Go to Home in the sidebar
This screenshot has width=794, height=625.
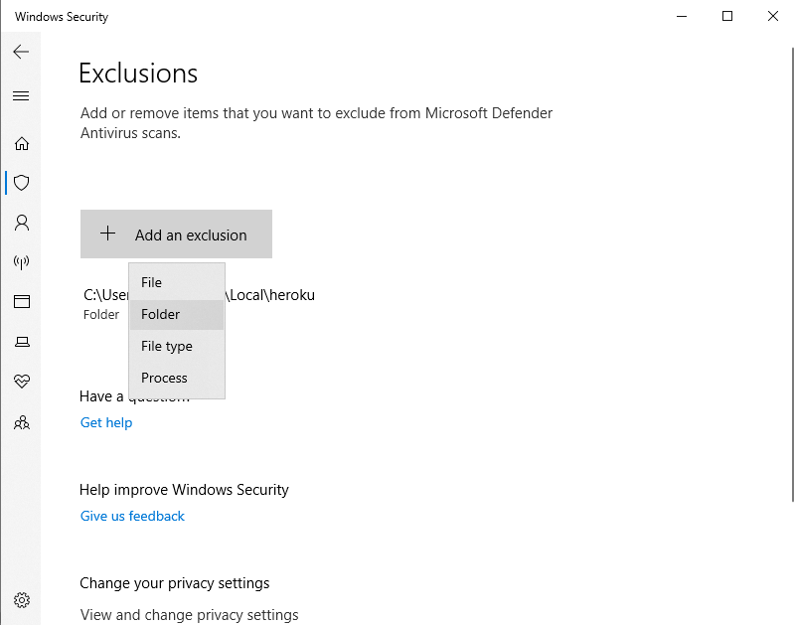click(21, 143)
